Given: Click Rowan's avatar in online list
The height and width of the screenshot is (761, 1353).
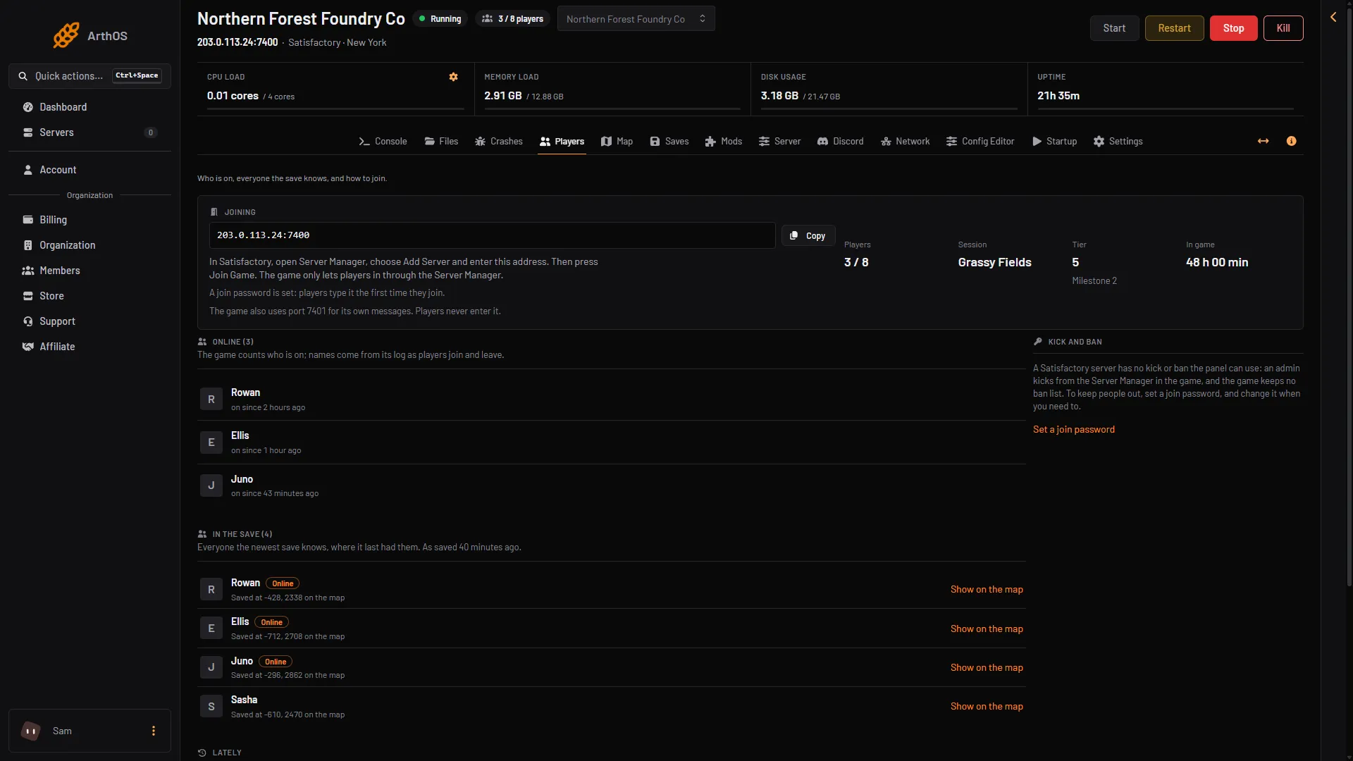Looking at the screenshot, I should [x=211, y=400].
